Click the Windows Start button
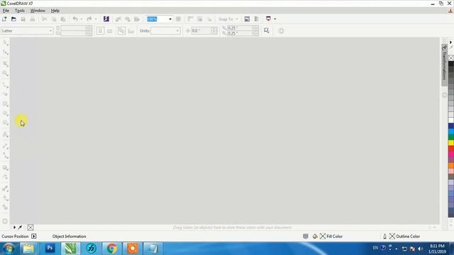The image size is (454, 255). pyautogui.click(x=9, y=249)
